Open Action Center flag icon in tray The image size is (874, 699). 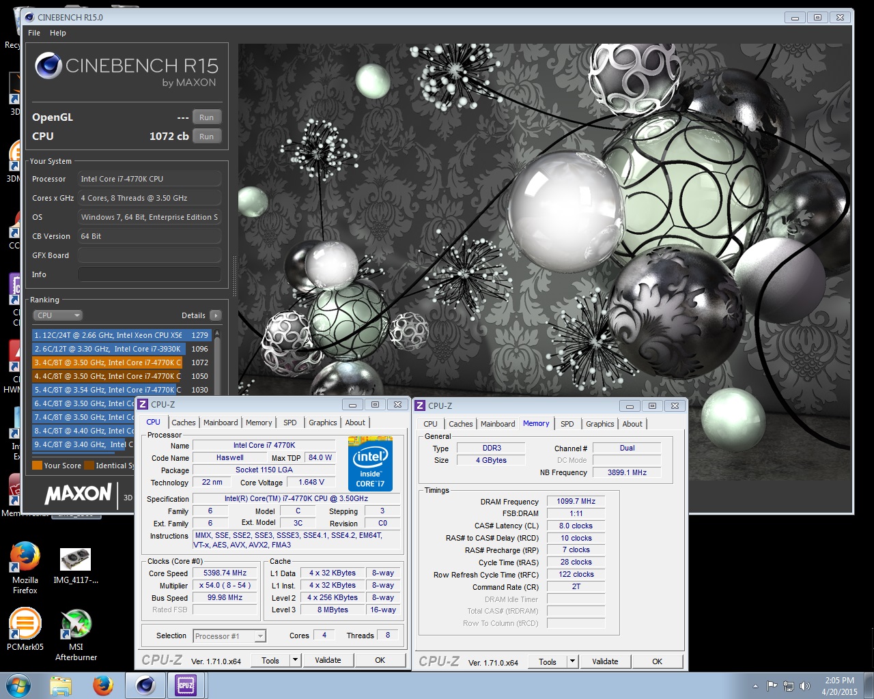(772, 686)
